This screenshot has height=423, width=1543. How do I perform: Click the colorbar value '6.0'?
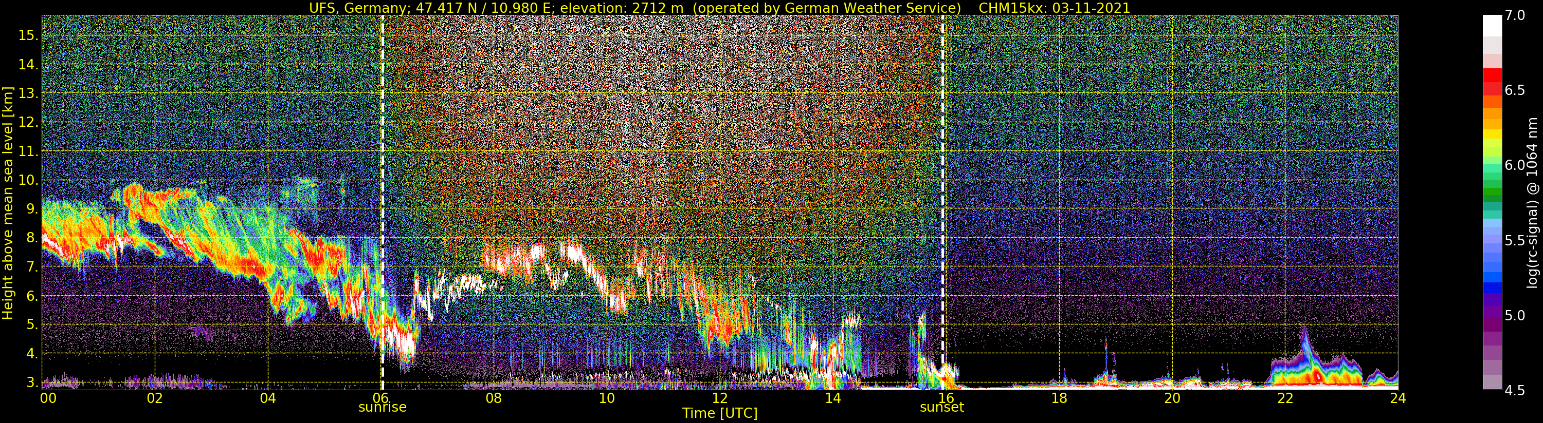click(1515, 165)
